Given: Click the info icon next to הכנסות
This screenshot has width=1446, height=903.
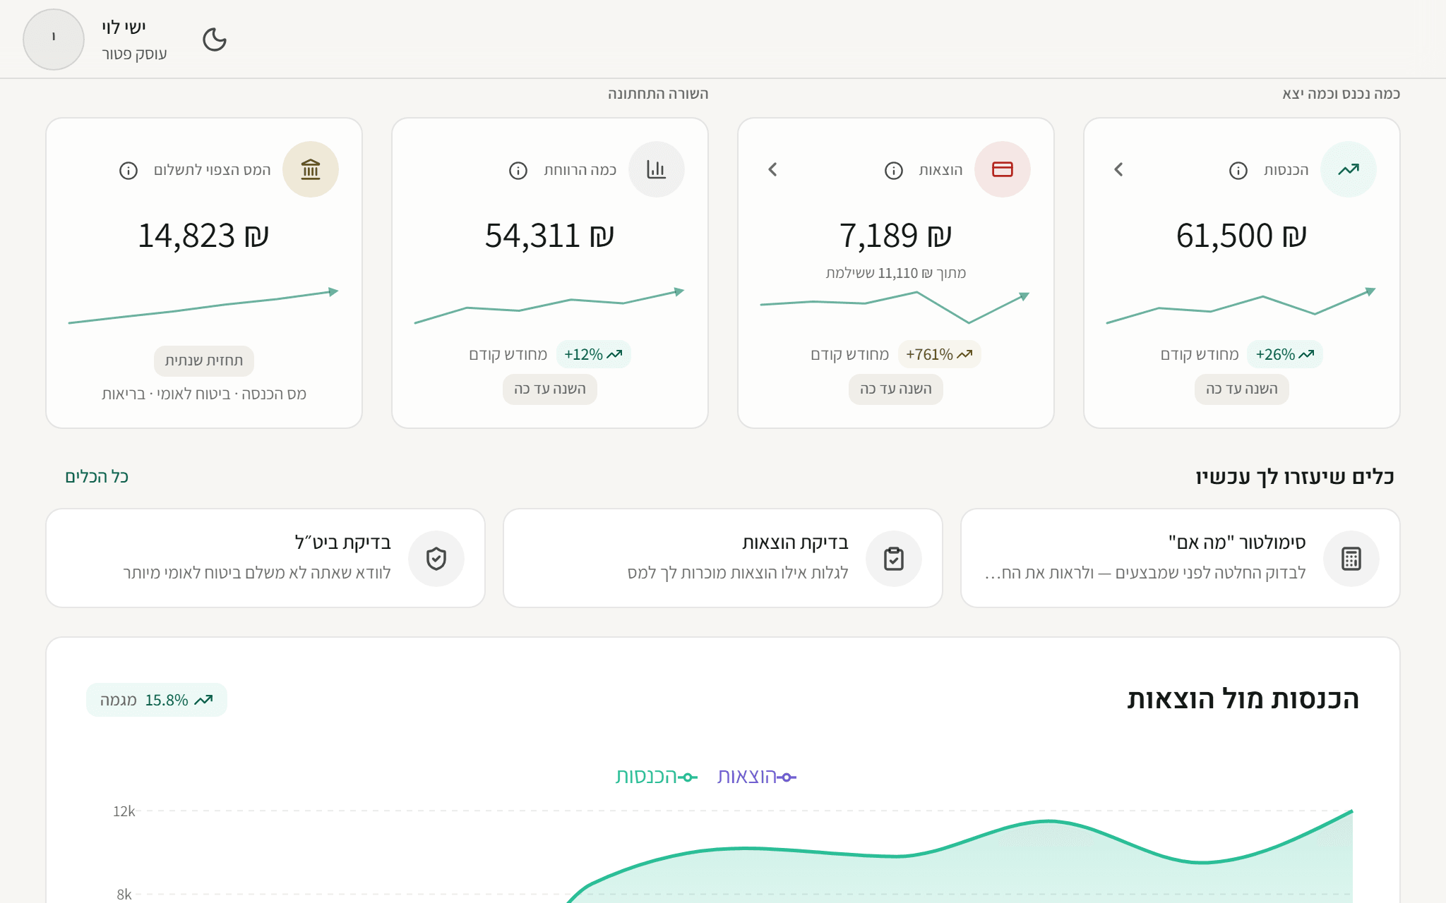Looking at the screenshot, I should tap(1238, 170).
